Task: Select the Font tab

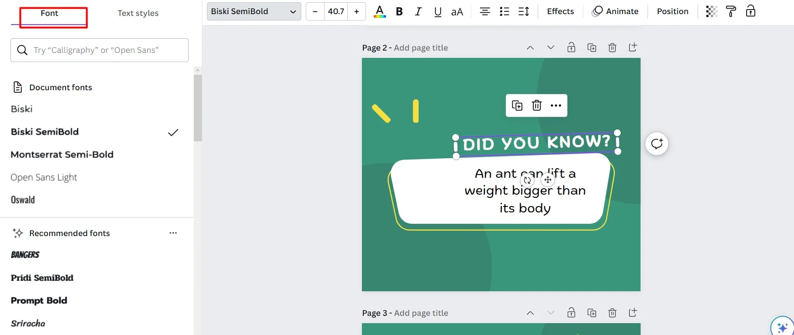Action: pyautogui.click(x=49, y=13)
